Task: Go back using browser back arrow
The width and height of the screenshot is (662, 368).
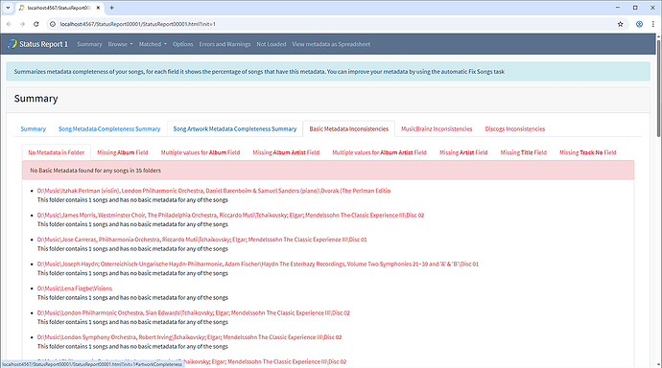Action: [x=9, y=24]
